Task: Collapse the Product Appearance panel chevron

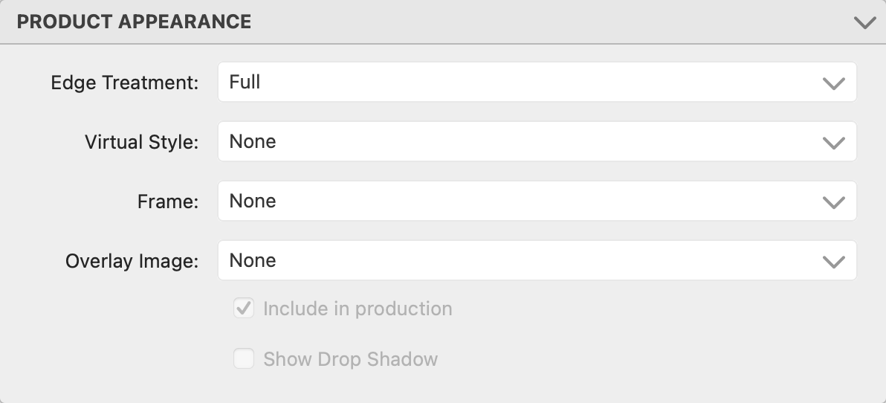Action: (864, 22)
